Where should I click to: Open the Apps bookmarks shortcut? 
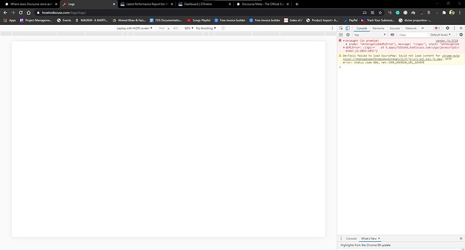pyautogui.click(x=10, y=20)
